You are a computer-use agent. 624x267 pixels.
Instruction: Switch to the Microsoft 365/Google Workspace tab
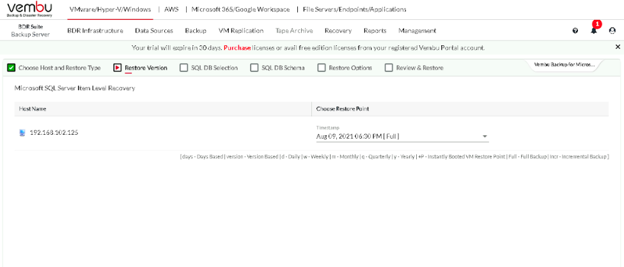(241, 10)
